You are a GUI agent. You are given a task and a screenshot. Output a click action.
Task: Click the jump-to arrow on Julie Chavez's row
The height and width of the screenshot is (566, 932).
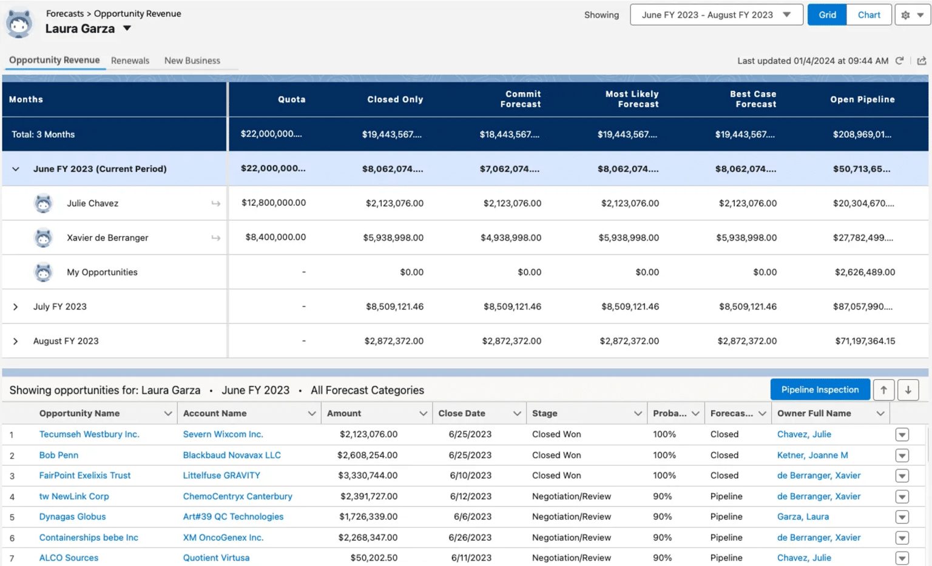pyautogui.click(x=216, y=203)
